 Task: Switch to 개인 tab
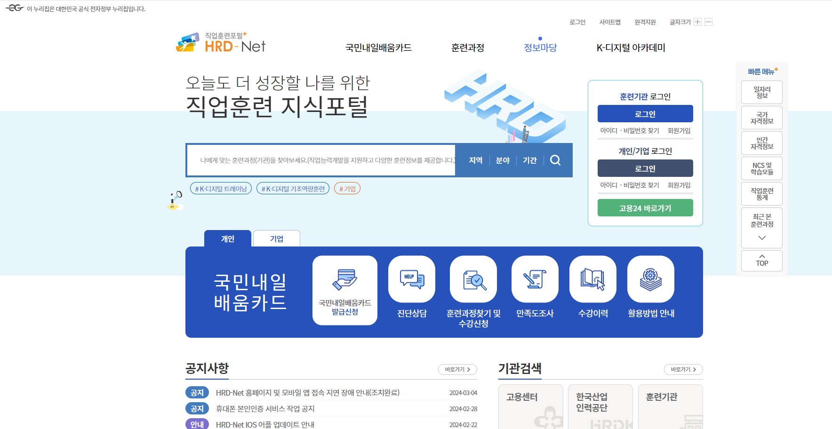tap(228, 238)
